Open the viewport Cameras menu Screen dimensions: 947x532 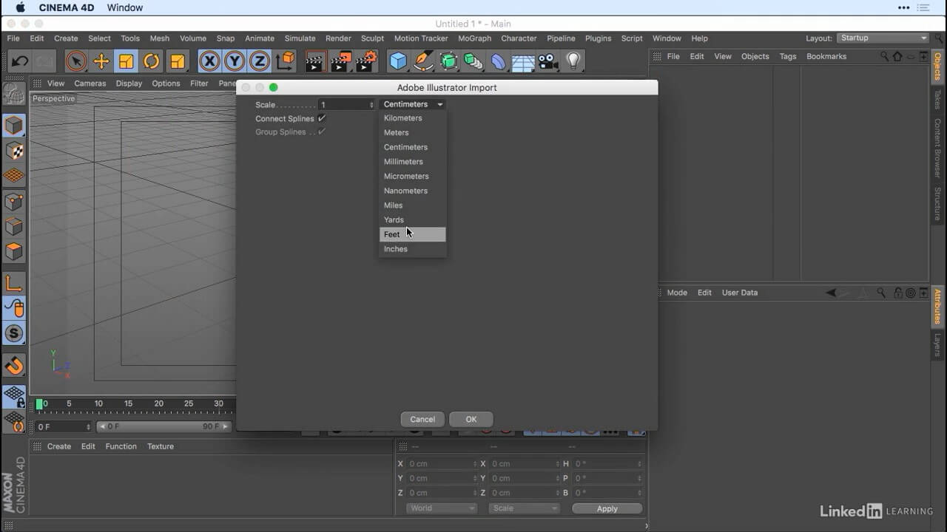point(90,83)
